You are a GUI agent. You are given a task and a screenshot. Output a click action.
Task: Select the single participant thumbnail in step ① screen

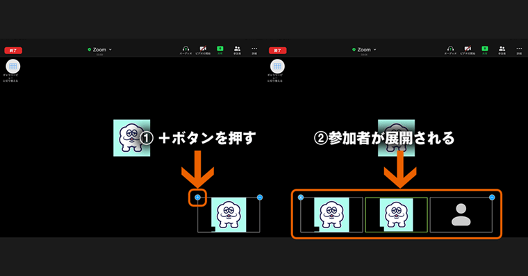tap(229, 215)
